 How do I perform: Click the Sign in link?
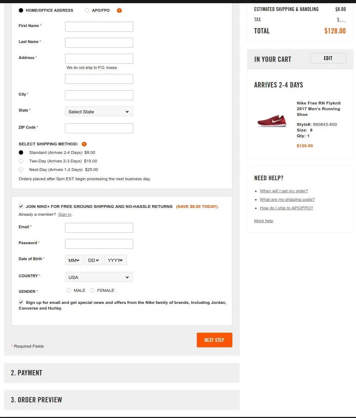(65, 214)
